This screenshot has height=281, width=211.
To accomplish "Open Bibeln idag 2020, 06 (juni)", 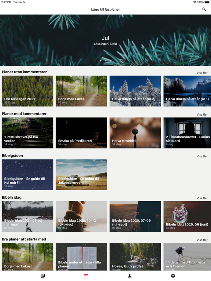I will pos(187,217).
